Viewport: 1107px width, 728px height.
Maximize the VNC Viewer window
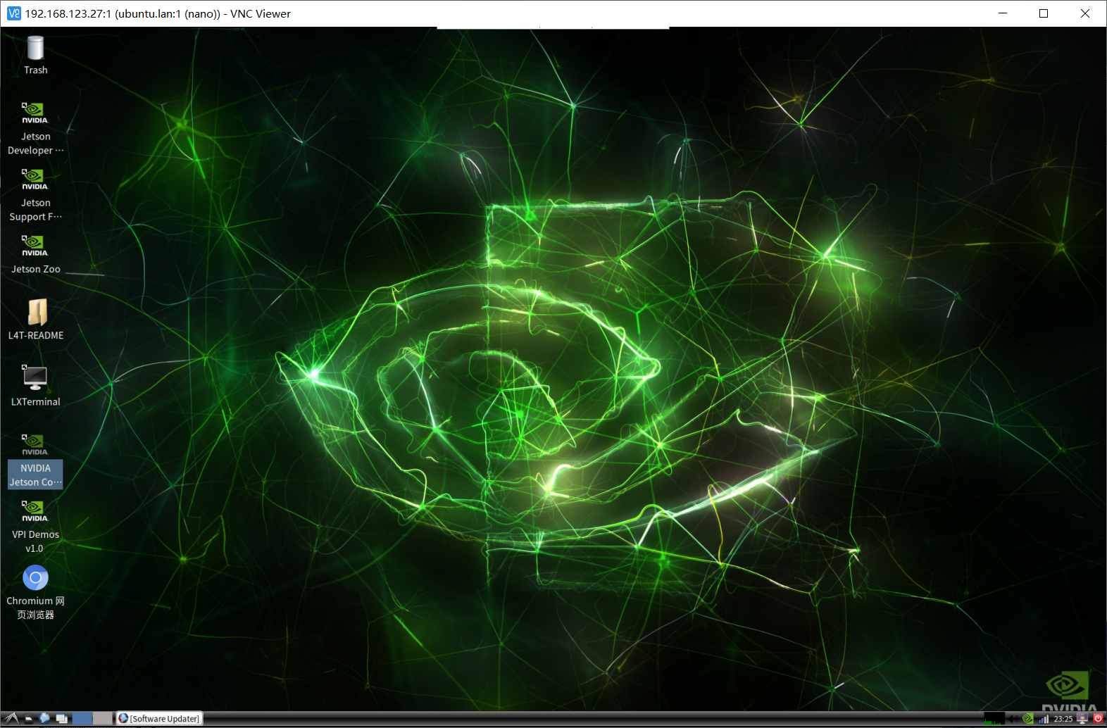tap(1044, 13)
